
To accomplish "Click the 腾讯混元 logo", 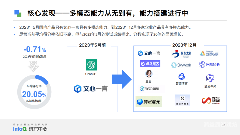I will (149, 101).
